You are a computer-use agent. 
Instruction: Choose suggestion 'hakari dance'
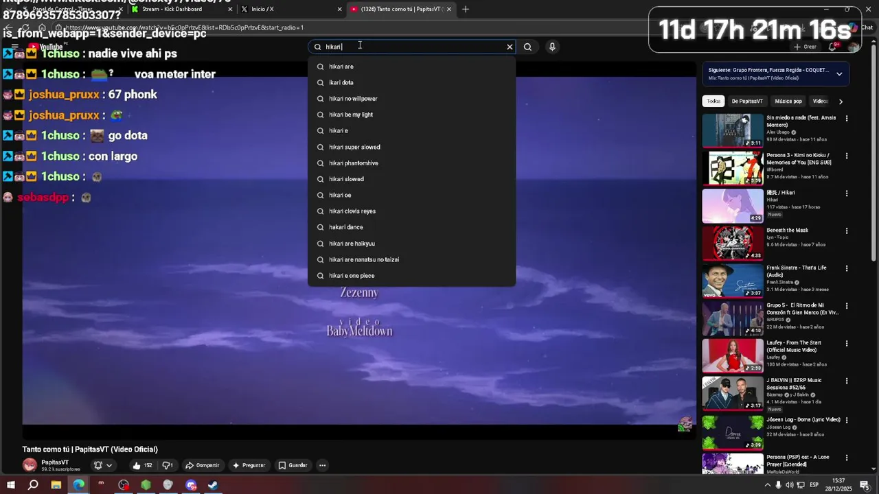(x=411, y=227)
